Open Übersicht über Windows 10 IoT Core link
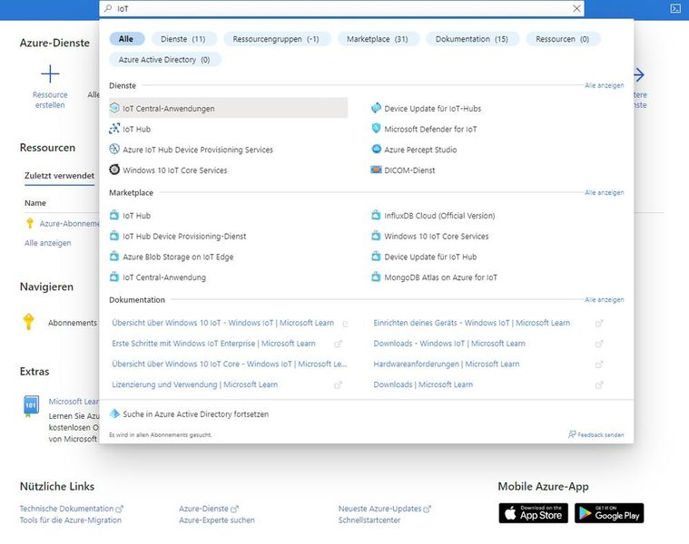 point(230,364)
